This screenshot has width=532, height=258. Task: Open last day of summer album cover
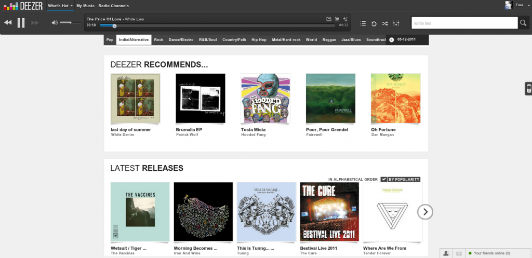(136, 98)
